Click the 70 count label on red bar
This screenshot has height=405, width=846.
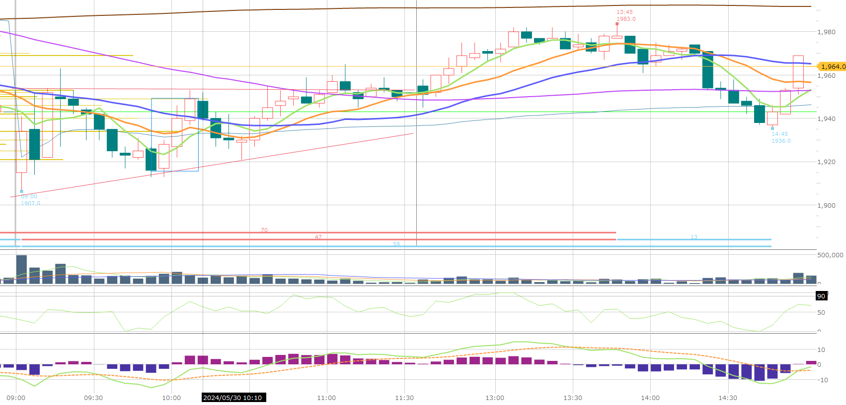(264, 230)
